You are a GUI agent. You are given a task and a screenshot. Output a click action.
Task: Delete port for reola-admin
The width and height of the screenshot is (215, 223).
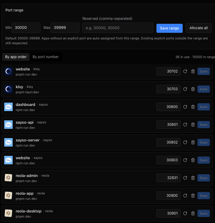(x=193, y=178)
